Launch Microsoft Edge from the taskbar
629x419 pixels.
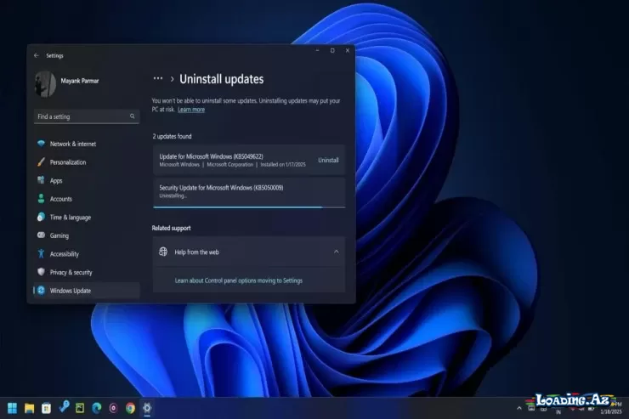(x=97, y=408)
